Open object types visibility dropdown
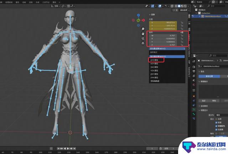The width and height of the screenshot is (228, 154). tap(148, 6)
